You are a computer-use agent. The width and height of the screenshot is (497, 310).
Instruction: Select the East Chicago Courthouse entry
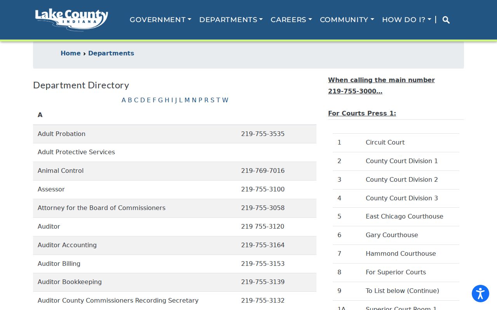tap(405, 217)
